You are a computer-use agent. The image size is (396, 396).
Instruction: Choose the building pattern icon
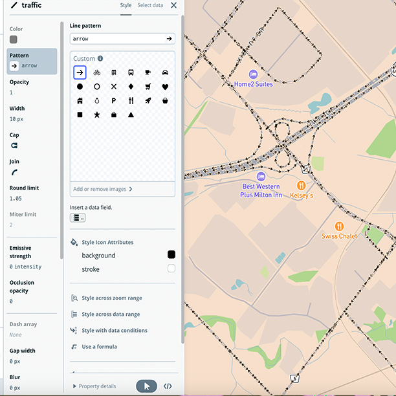[114, 72]
